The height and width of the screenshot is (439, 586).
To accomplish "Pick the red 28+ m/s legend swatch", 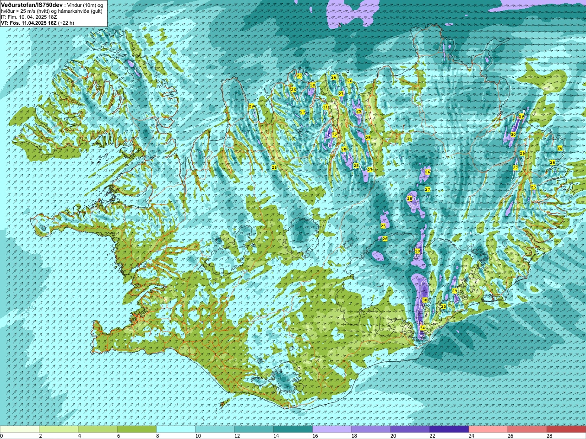I will tap(566, 429).
